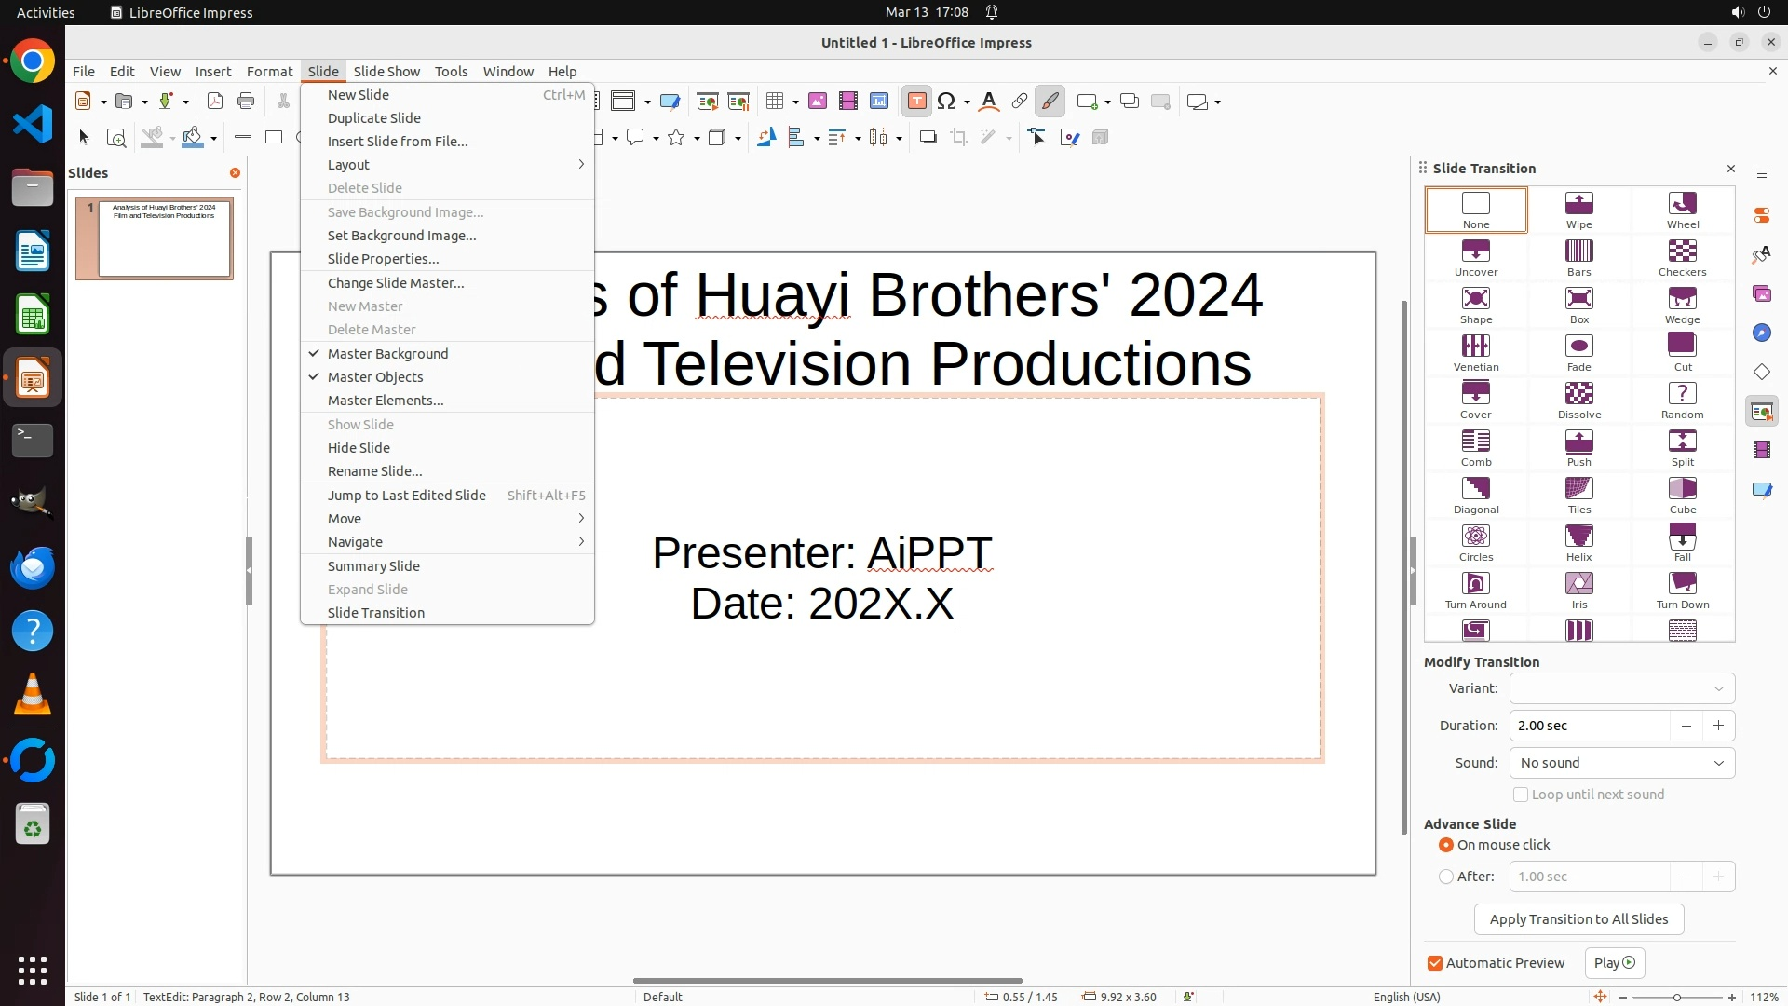Click the Print icon in toolbar
The image size is (1788, 1006).
pos(246,102)
